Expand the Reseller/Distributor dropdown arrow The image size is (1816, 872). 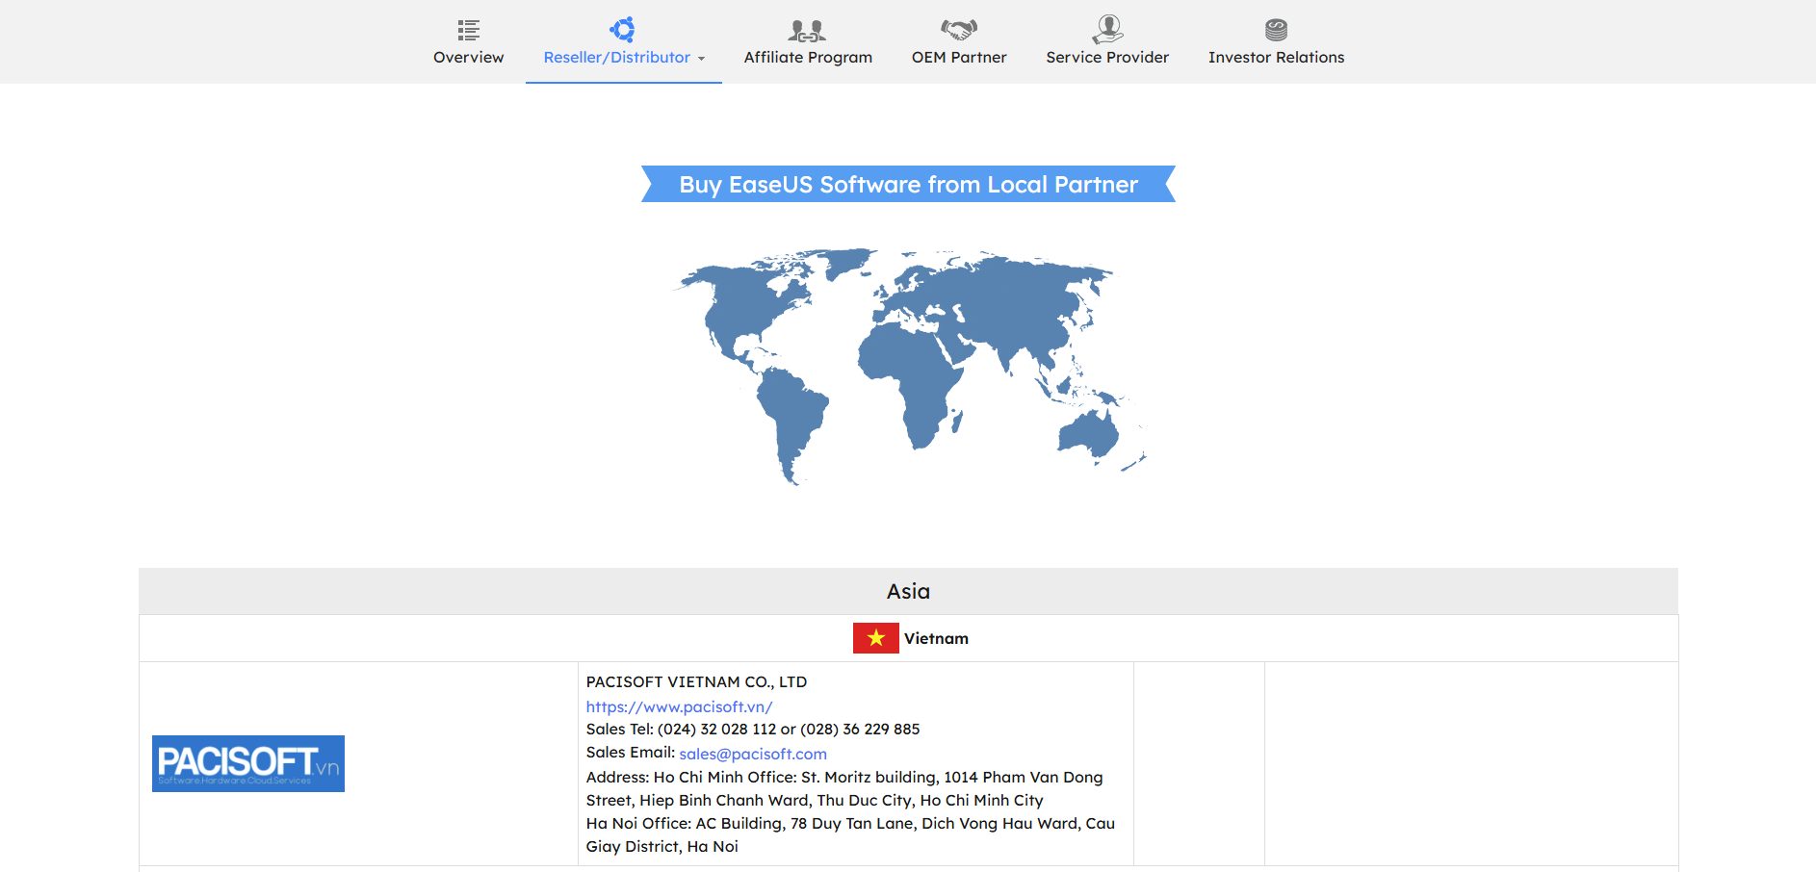(x=701, y=59)
